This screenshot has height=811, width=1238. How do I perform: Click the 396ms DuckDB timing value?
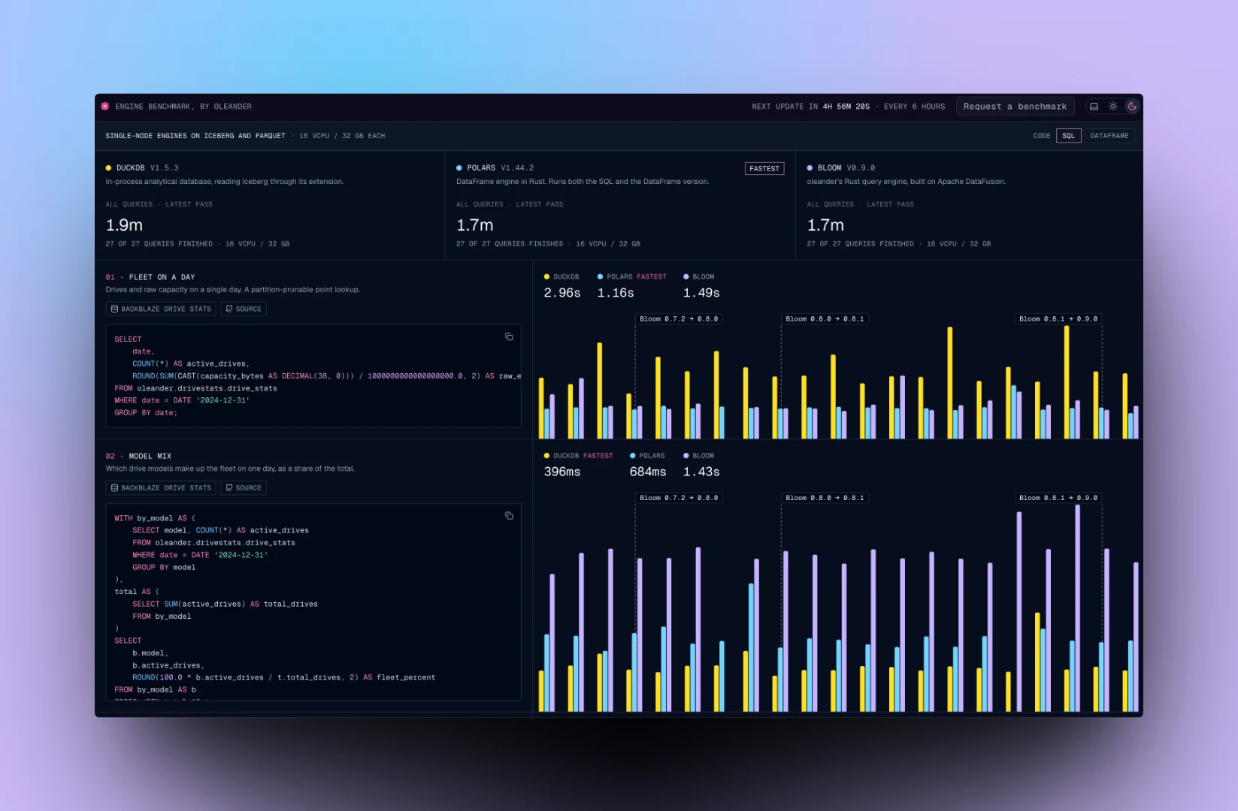coord(562,472)
